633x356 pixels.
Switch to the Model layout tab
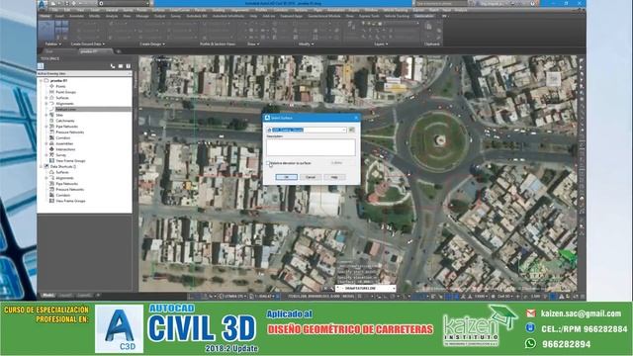tap(48, 296)
